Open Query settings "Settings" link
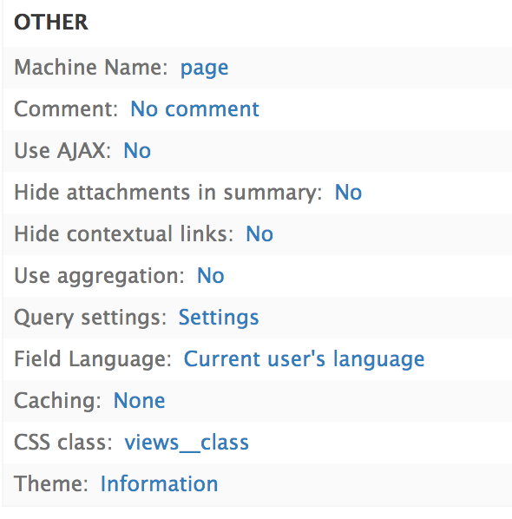 point(219,319)
